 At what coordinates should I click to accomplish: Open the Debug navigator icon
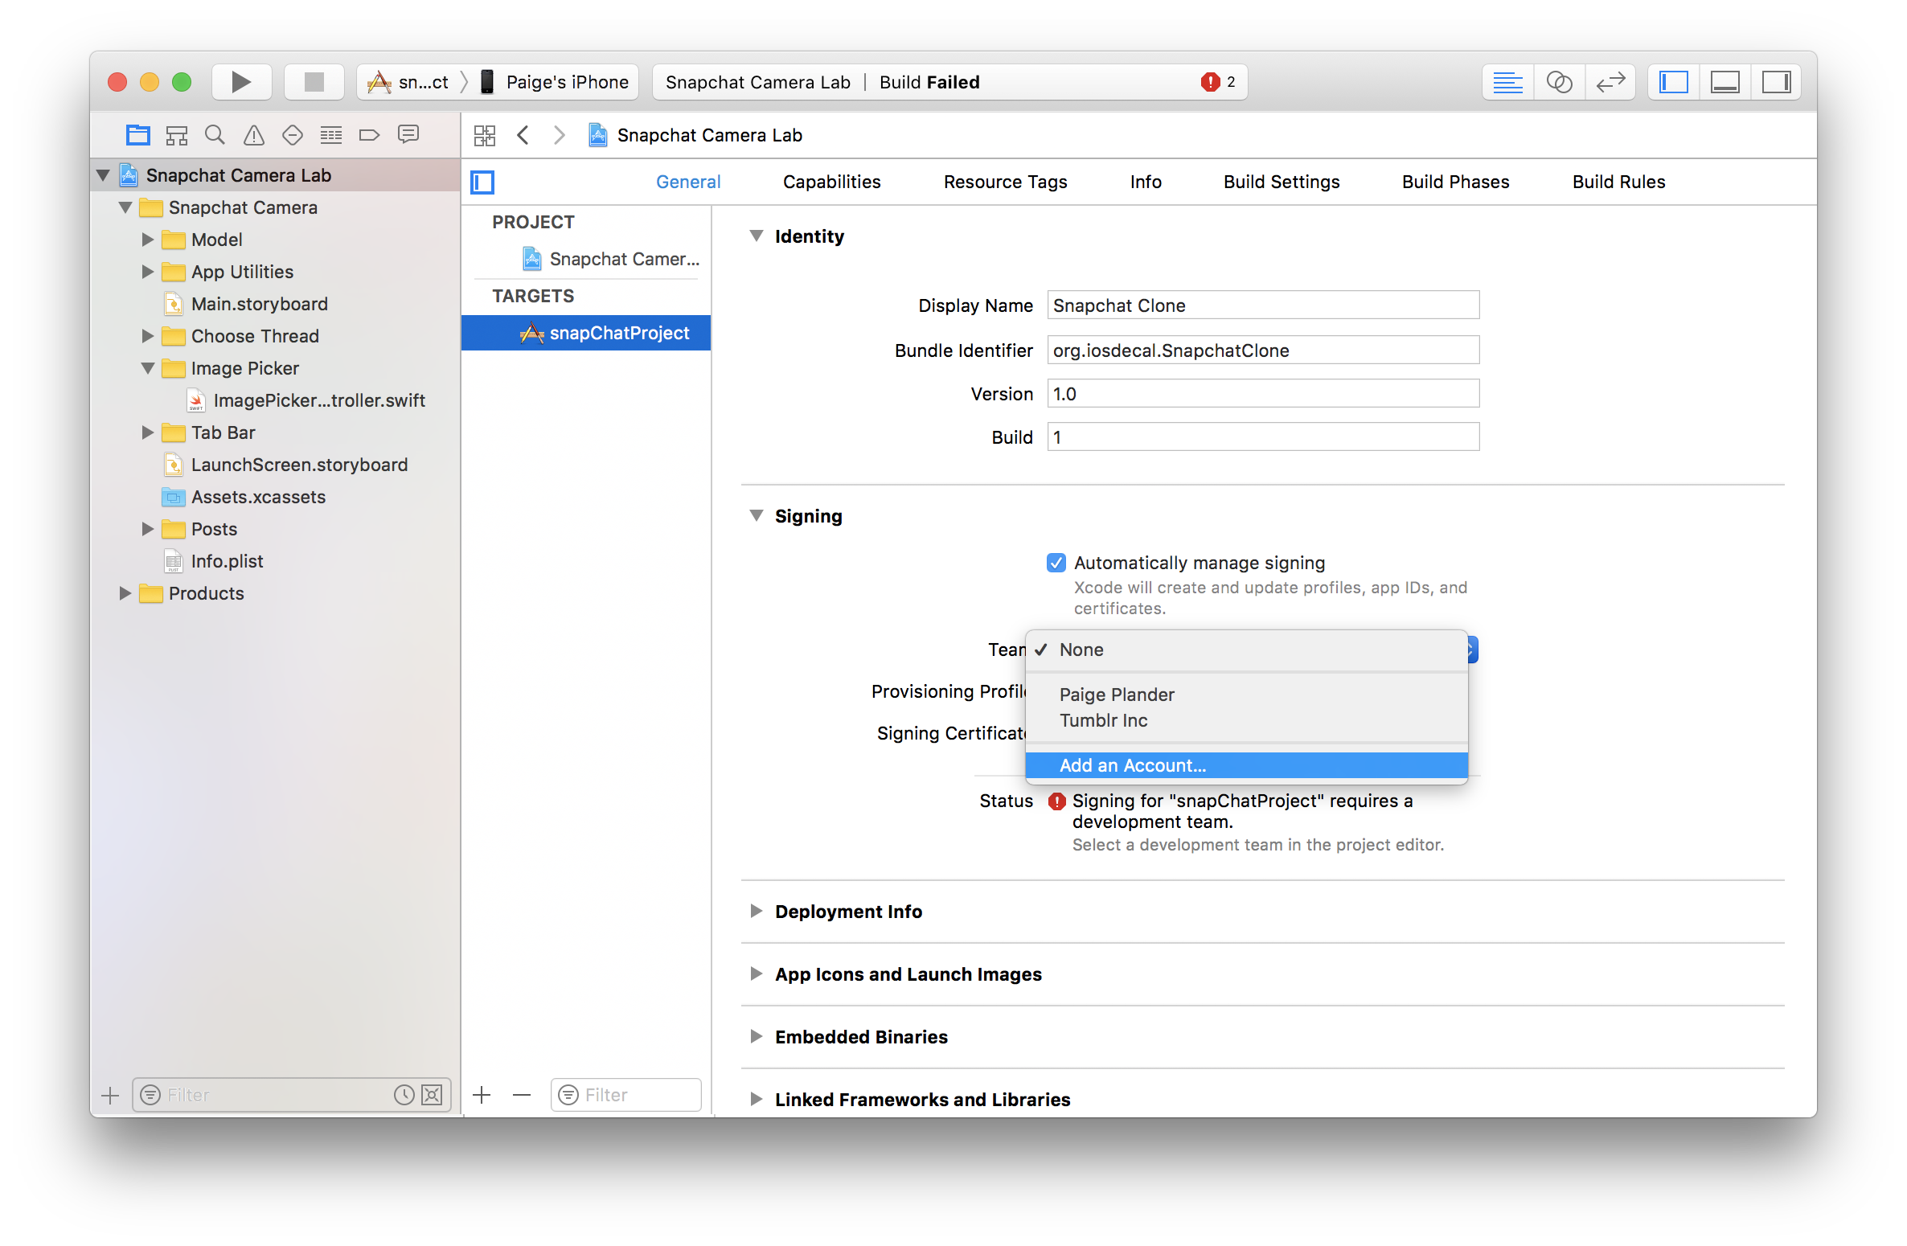331,135
